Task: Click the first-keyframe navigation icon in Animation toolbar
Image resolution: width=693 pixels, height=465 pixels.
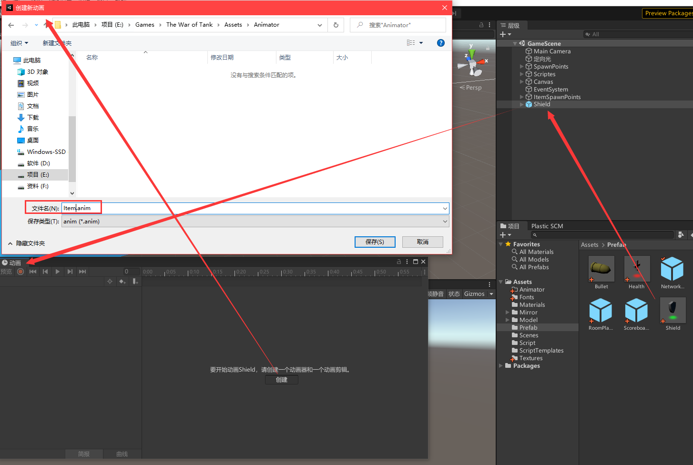Action: 32,272
